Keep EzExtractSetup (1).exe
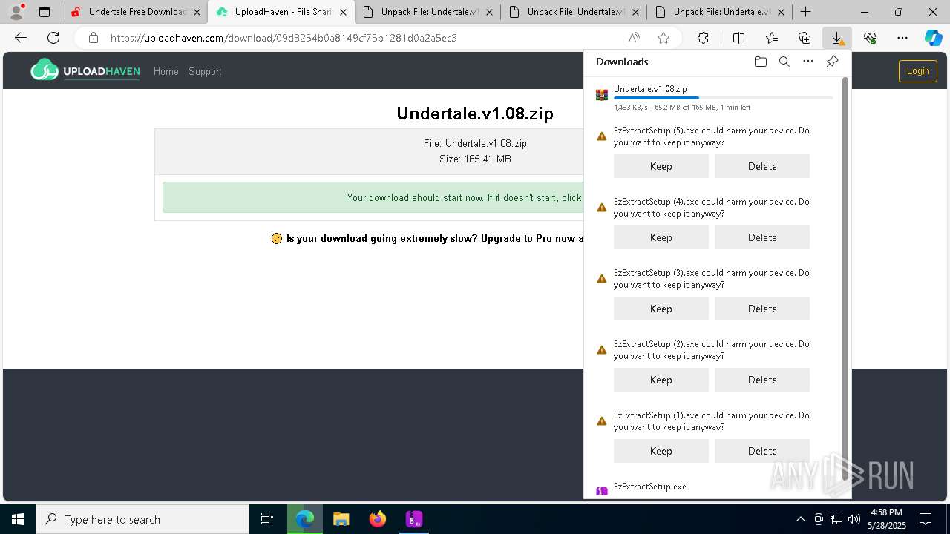Image resolution: width=950 pixels, height=534 pixels. pyautogui.click(x=661, y=451)
